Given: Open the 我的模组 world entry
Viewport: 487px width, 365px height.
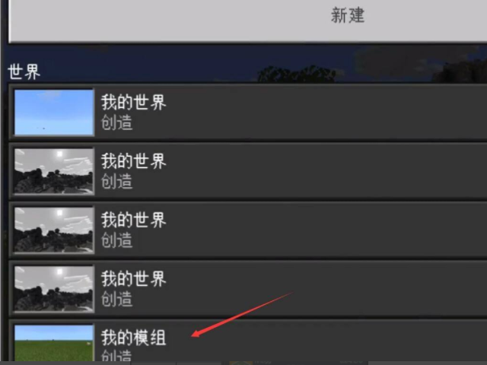Looking at the screenshot, I should tap(134, 338).
